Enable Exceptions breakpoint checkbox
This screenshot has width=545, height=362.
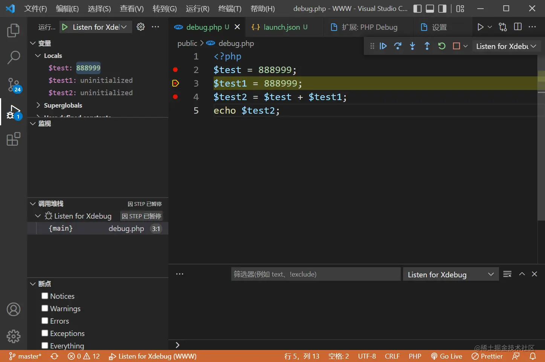point(45,333)
